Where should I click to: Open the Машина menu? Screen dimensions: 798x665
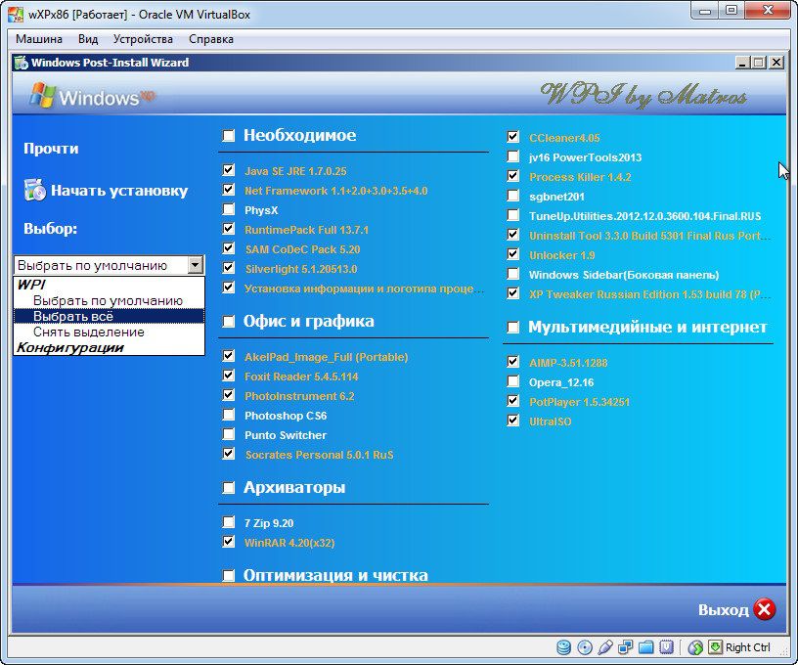pyautogui.click(x=39, y=39)
